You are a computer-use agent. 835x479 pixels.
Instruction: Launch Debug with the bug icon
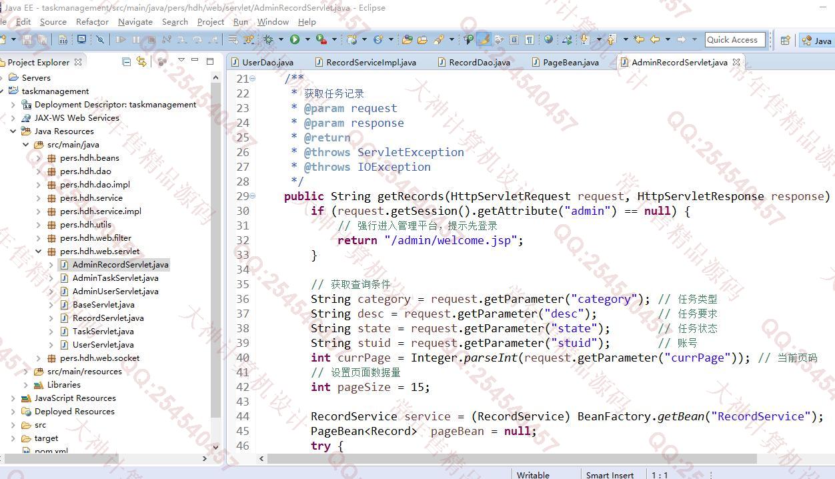[x=268, y=40]
